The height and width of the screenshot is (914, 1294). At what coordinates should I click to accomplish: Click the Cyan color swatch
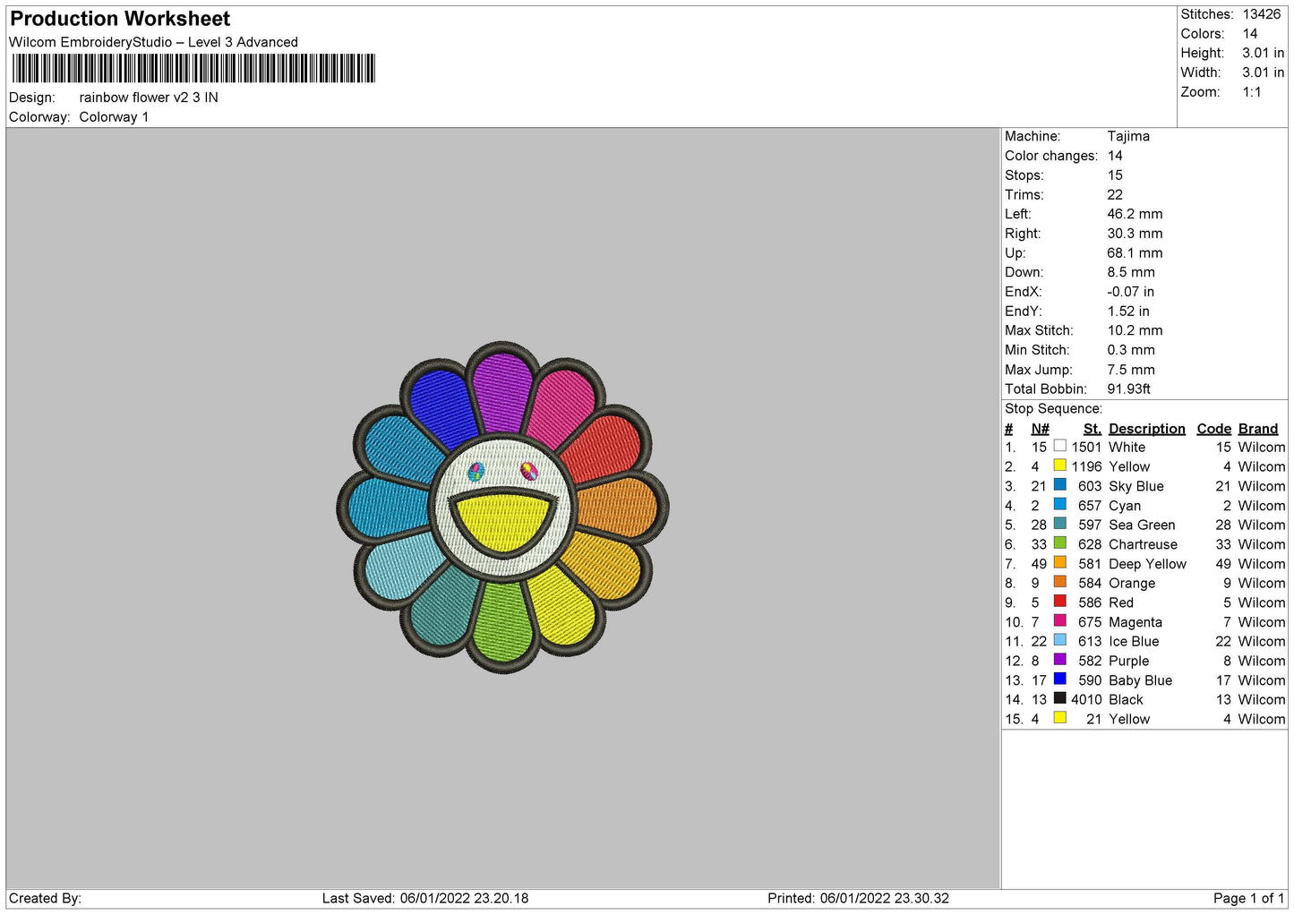[1059, 504]
